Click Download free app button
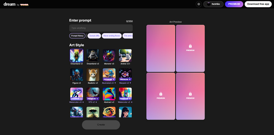This screenshot has height=135, width=274. coord(258,4)
